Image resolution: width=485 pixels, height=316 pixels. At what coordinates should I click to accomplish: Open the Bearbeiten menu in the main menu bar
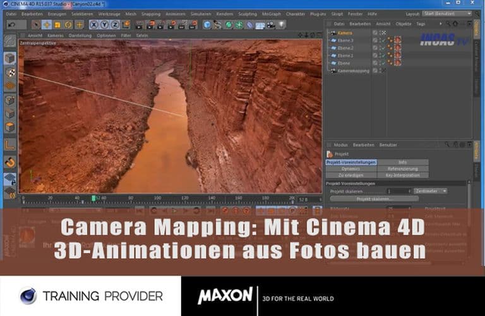(x=32, y=14)
